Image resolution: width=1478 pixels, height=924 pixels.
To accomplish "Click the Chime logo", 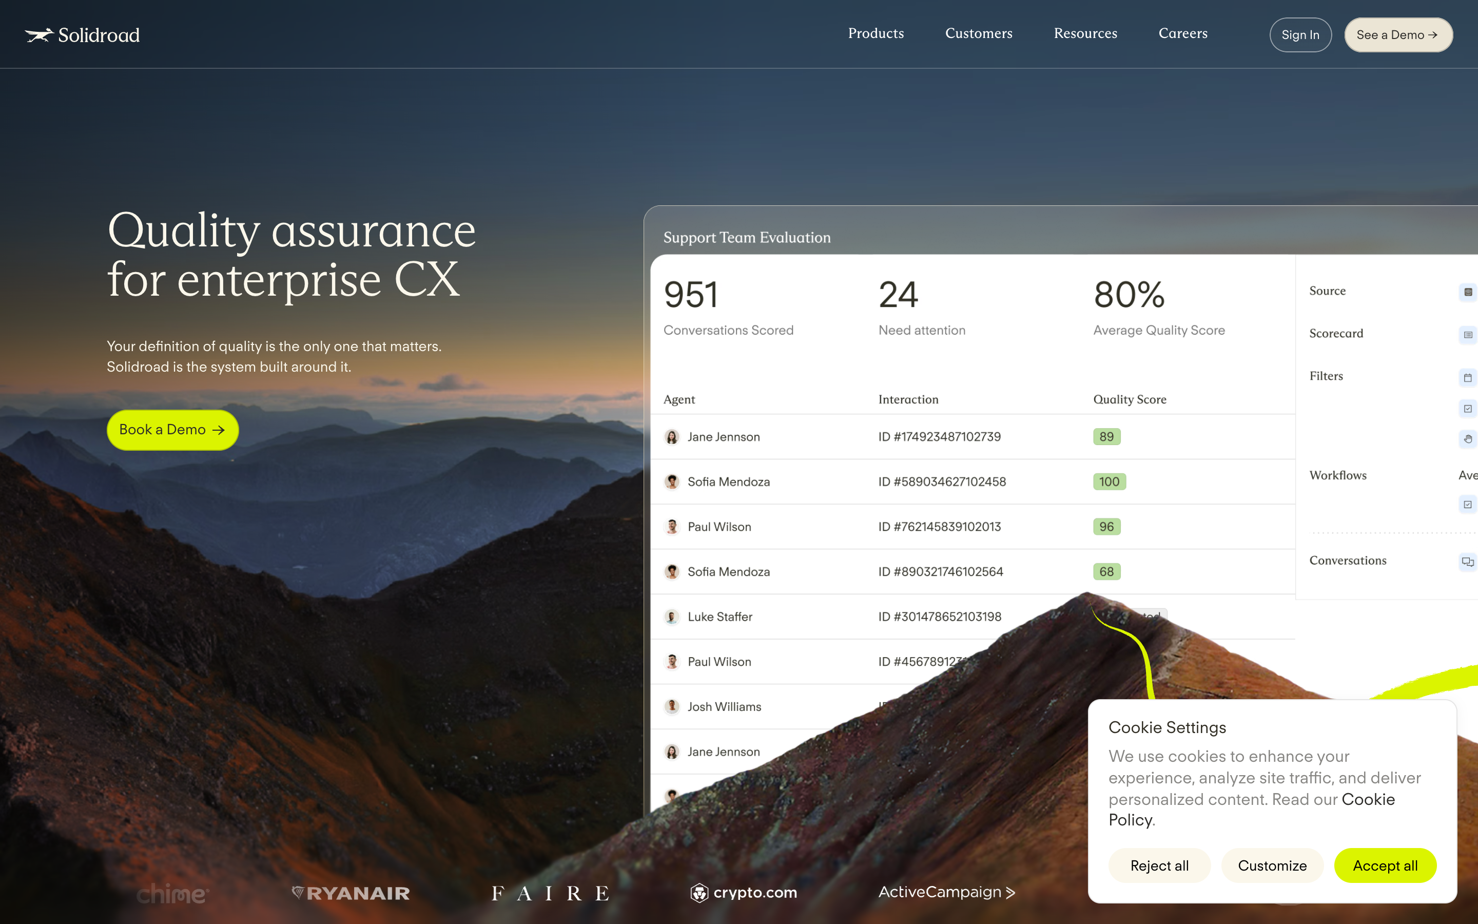I will tap(173, 893).
